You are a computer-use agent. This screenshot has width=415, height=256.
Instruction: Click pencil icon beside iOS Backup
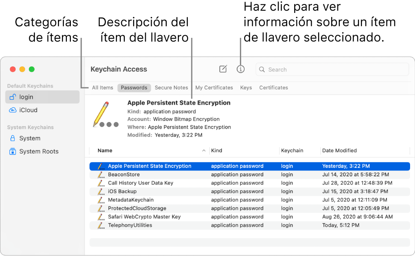pyautogui.click(x=101, y=191)
